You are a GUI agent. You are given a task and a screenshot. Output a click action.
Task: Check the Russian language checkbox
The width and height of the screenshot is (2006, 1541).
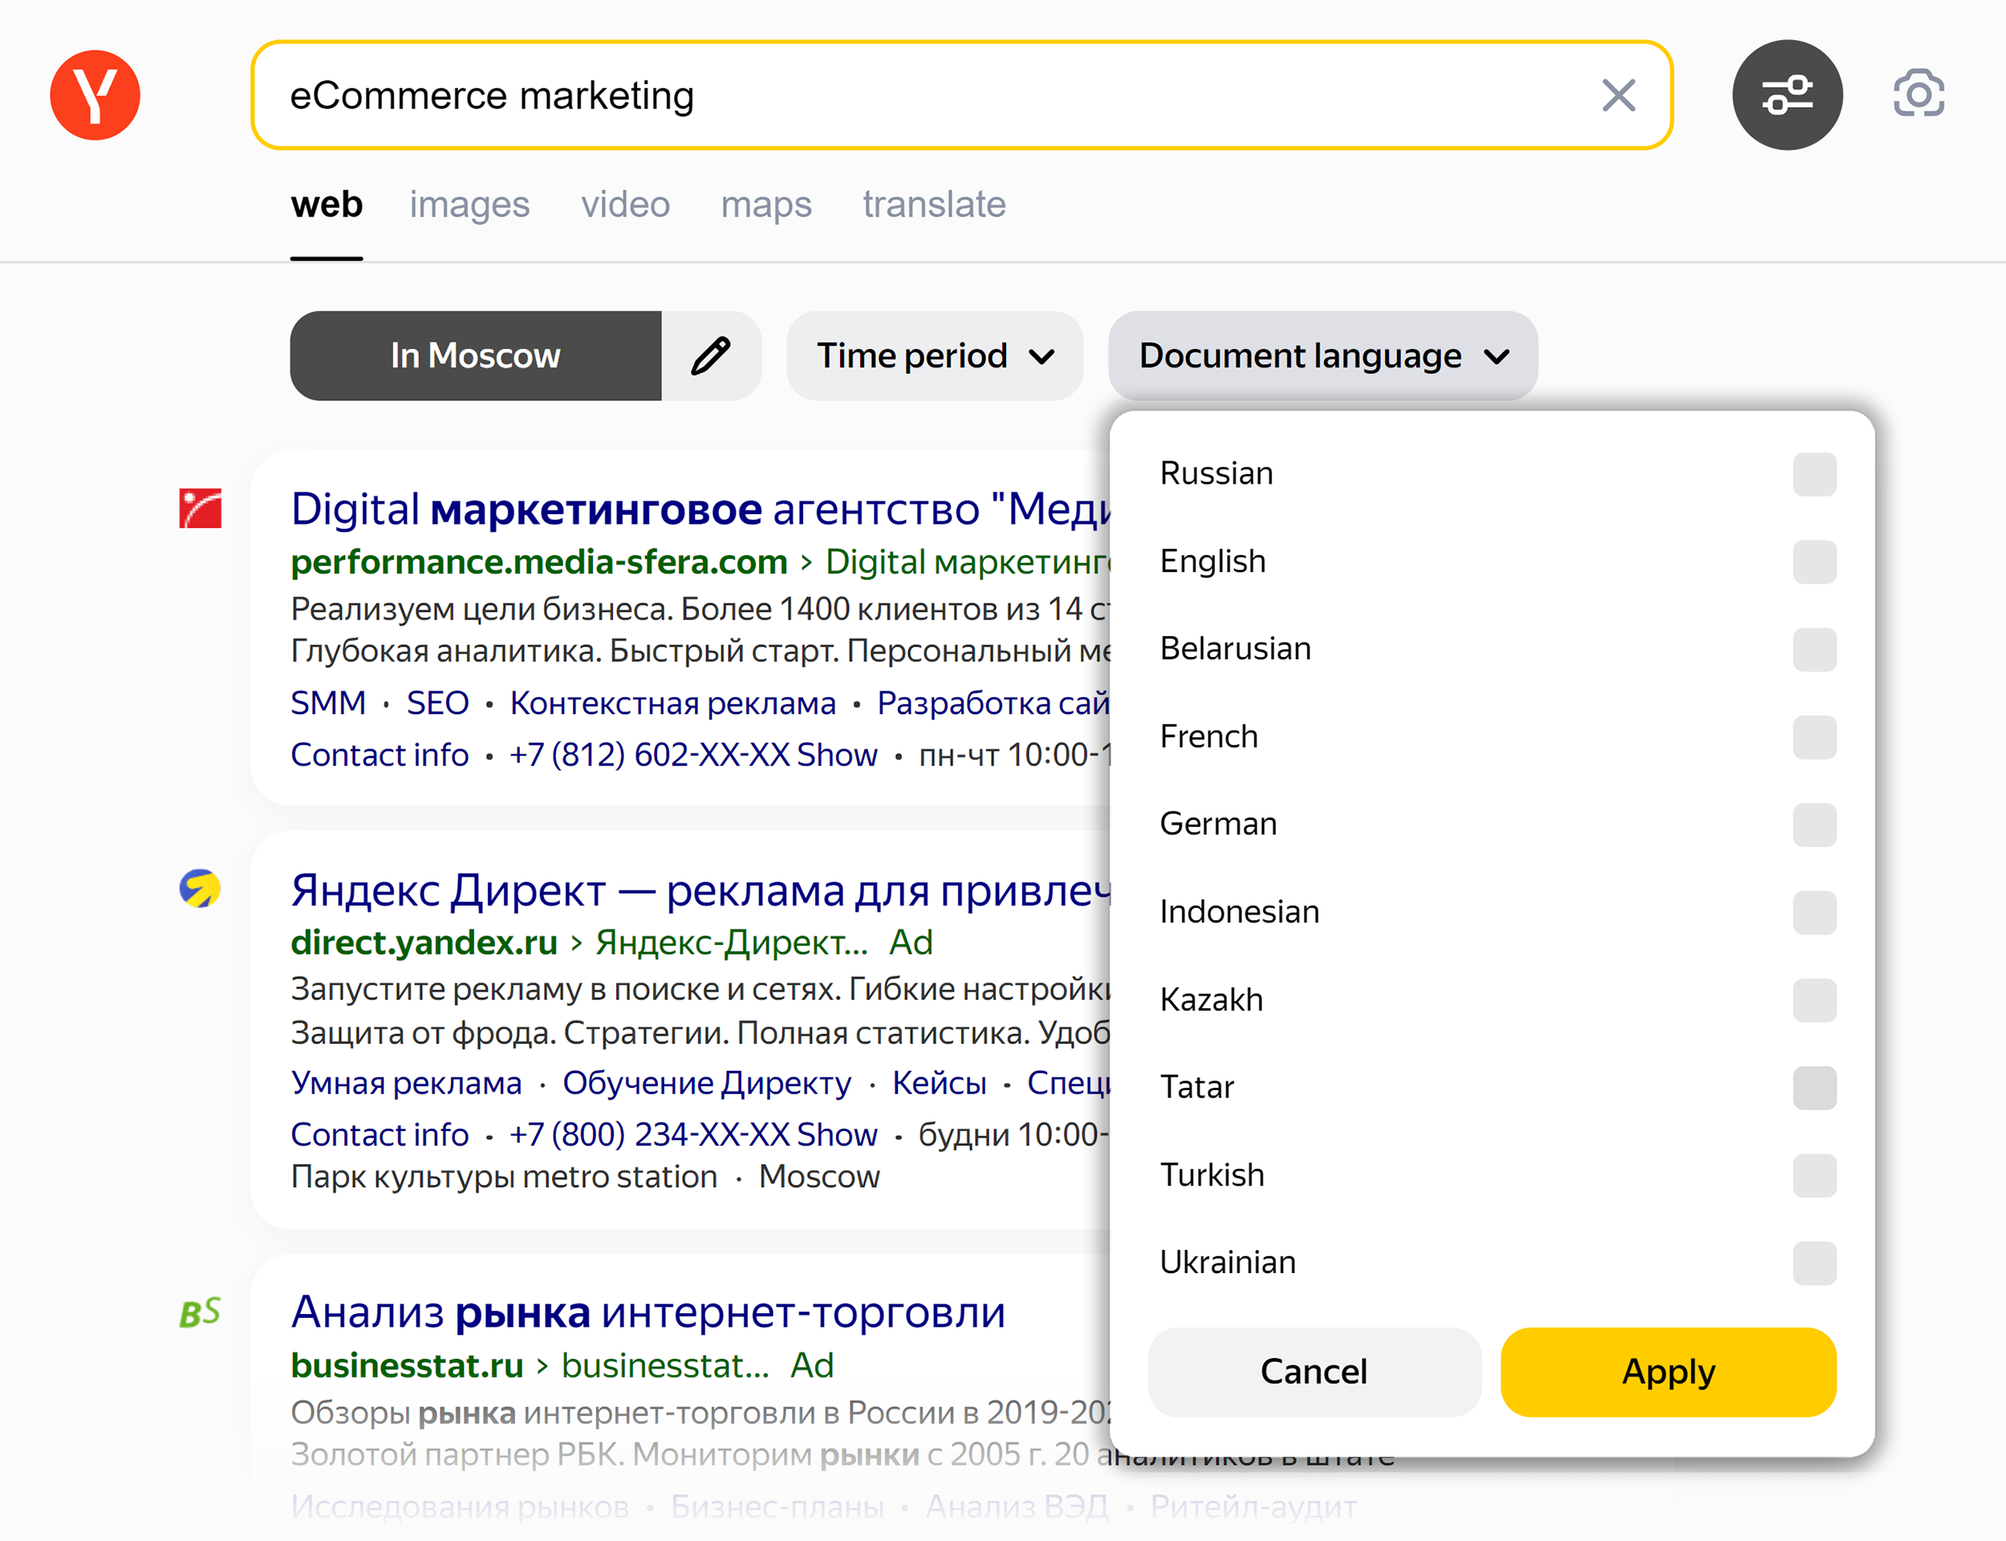[x=1813, y=473]
